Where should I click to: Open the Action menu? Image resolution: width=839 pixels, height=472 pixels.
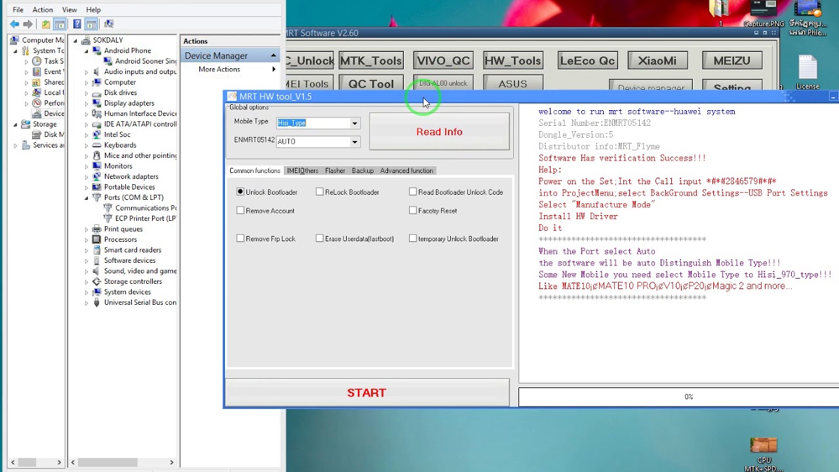click(43, 10)
